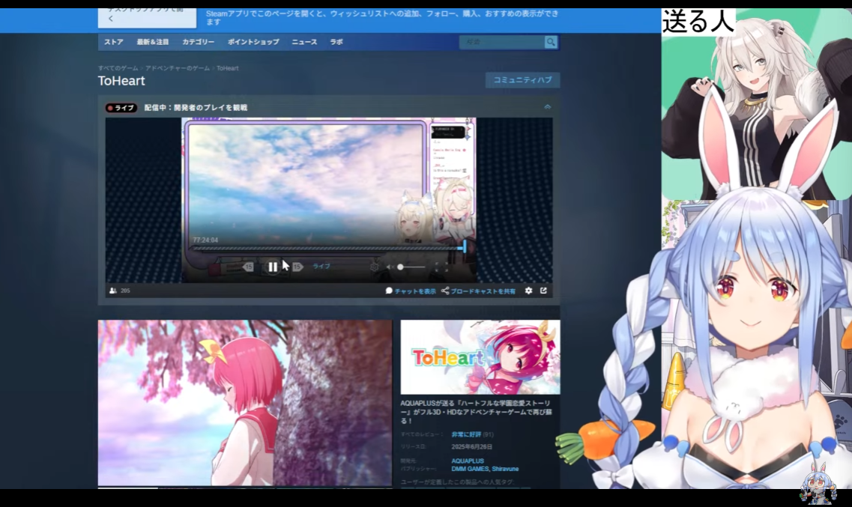The width and height of the screenshot is (852, 507).
Task: Open the Shiravune publisher link
Action: pyautogui.click(x=505, y=469)
